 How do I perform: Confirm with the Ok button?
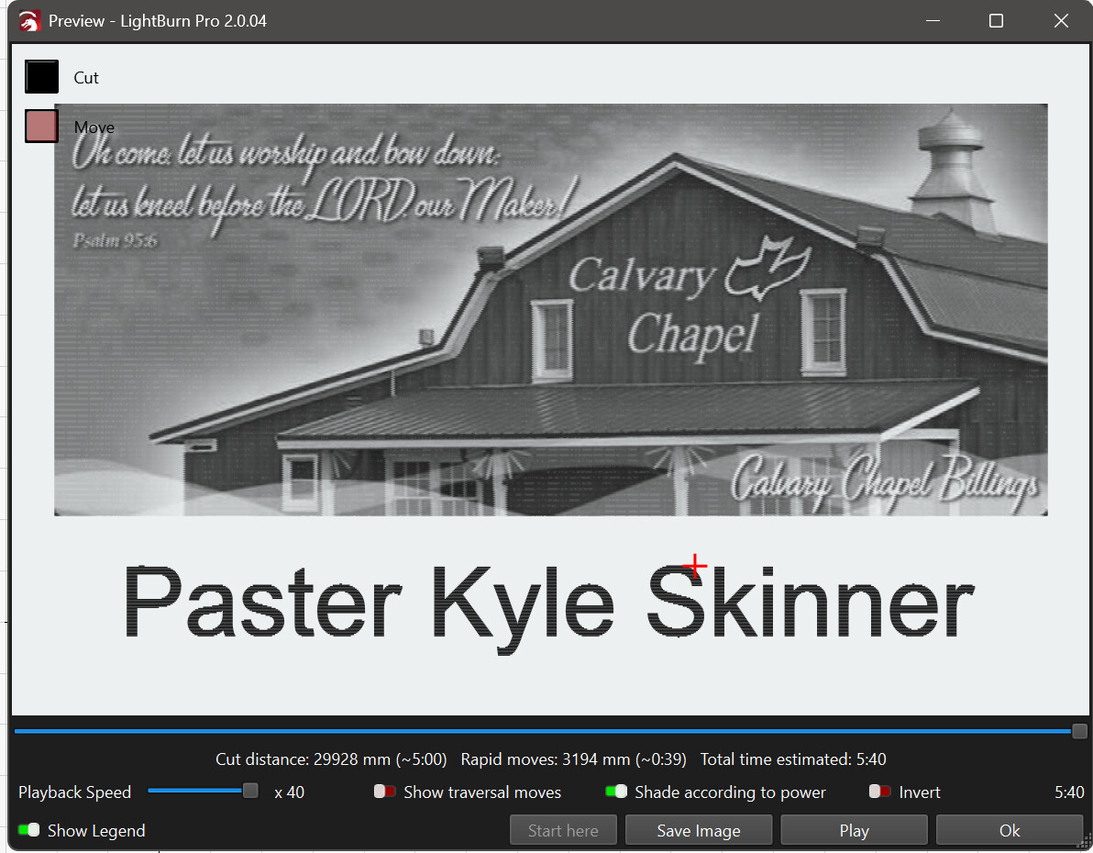click(1010, 830)
